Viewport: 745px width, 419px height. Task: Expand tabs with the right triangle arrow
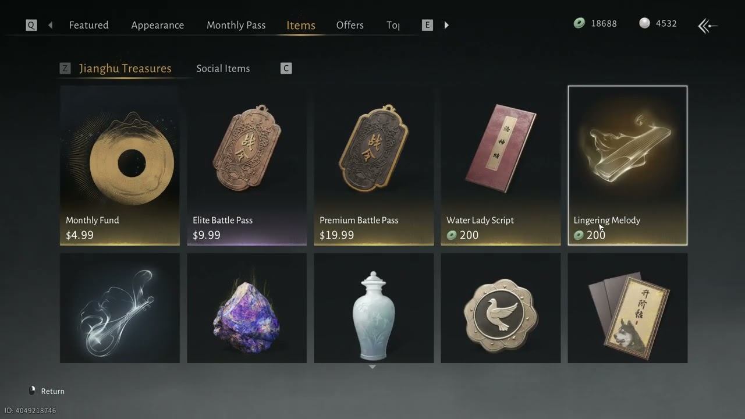pyautogui.click(x=446, y=25)
